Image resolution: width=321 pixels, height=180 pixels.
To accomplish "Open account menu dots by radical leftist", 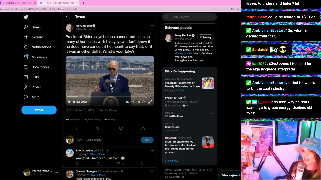I will point(57,172).
